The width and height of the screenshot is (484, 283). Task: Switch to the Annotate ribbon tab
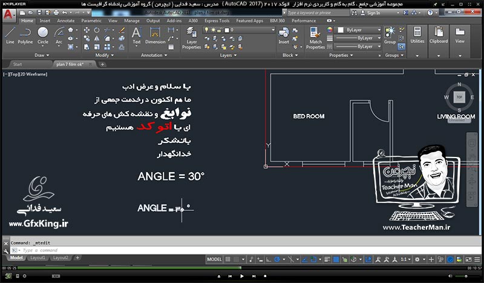[66, 21]
